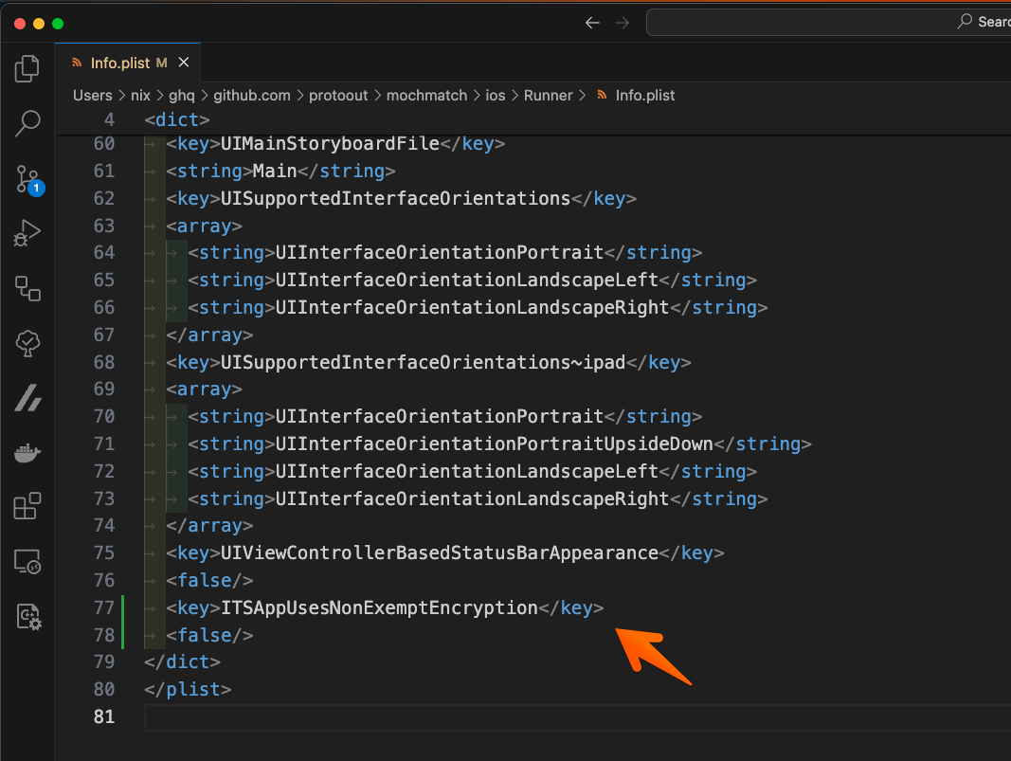
Task: Click UIInterfaceOrientationPortrait on line 64
Action: (x=439, y=252)
